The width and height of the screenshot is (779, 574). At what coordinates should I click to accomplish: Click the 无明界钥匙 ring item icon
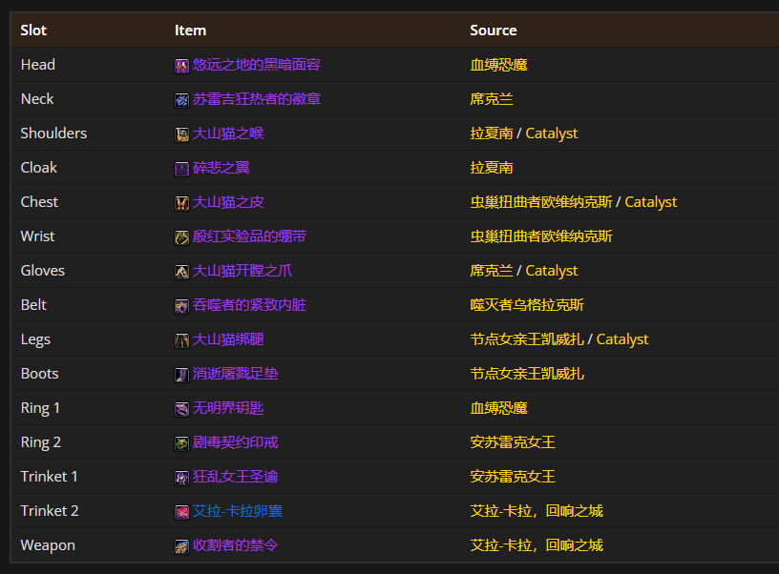tap(181, 408)
